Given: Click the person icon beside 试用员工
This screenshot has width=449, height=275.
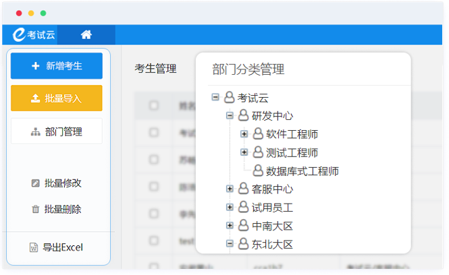Looking at the screenshot, I should click(243, 208).
